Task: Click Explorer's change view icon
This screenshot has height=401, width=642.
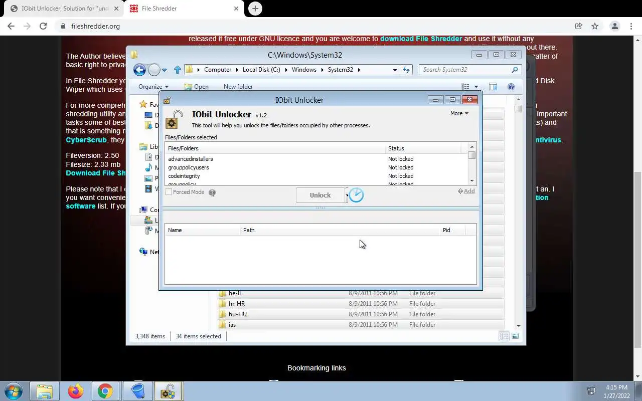Action: (465, 87)
